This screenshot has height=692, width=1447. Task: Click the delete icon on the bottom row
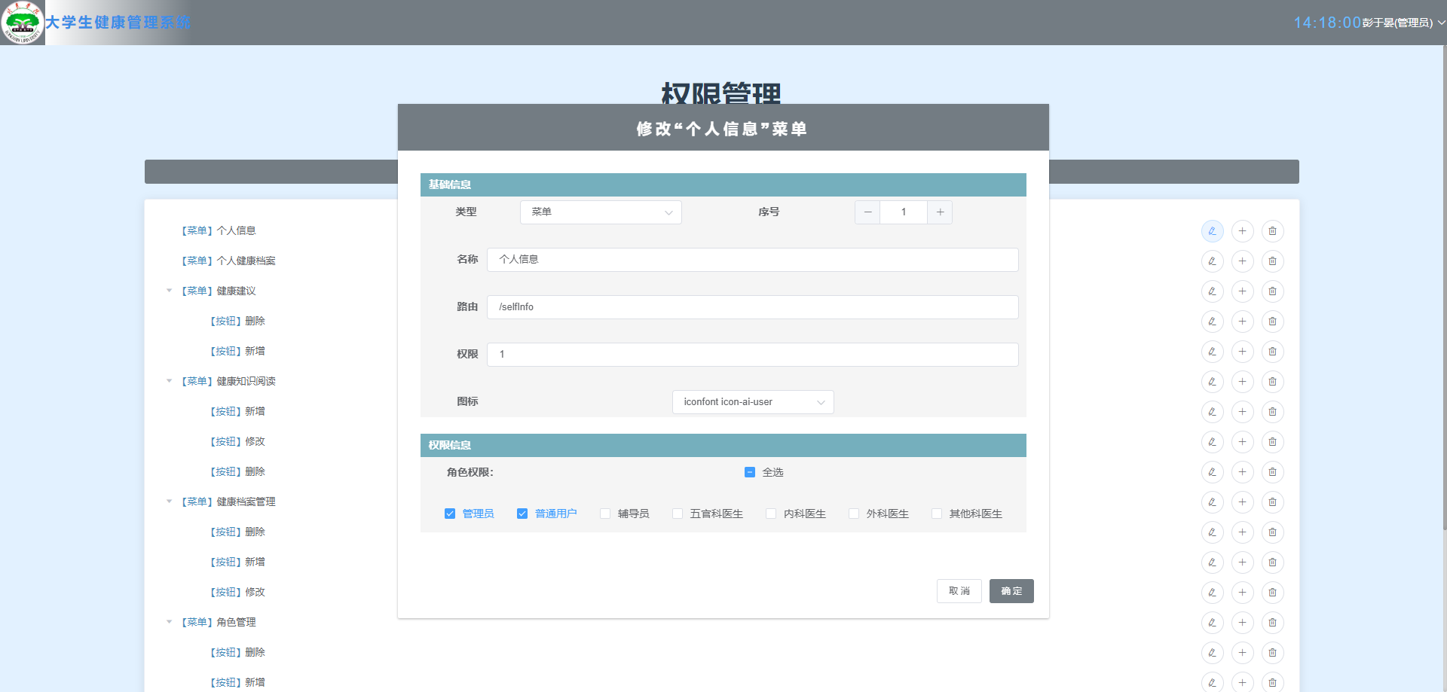(1272, 682)
